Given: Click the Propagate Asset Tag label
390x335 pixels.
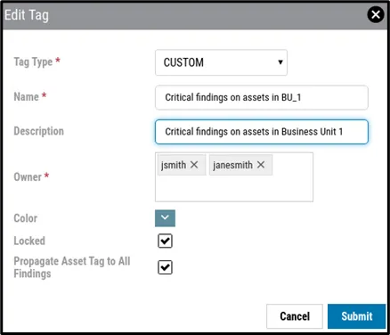Looking at the screenshot, I should click(72, 267).
